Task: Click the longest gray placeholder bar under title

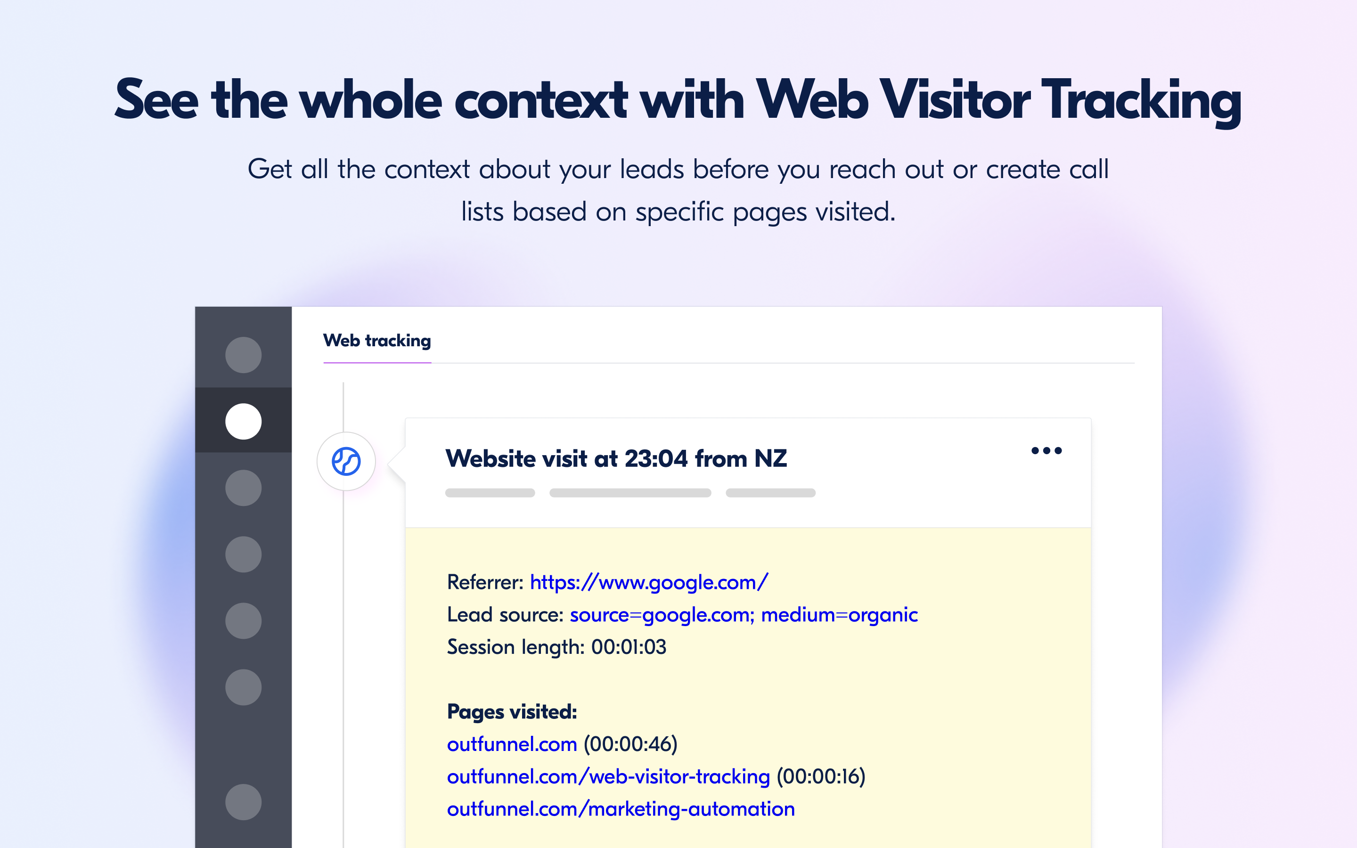Action: pyautogui.click(x=630, y=493)
